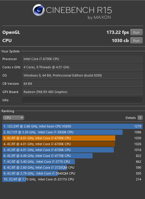Viewport: 145px width, 199px height.
Task: Open ranking Details arrow button
Action: click(x=140, y=118)
